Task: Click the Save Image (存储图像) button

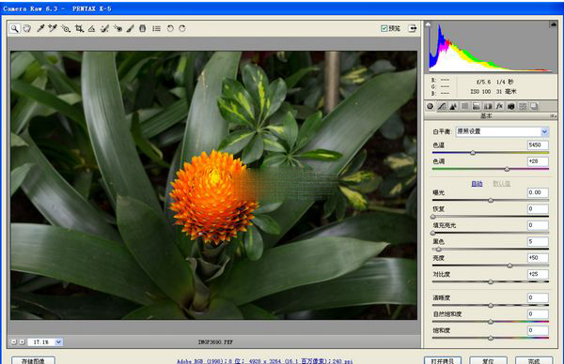Action: 33,360
